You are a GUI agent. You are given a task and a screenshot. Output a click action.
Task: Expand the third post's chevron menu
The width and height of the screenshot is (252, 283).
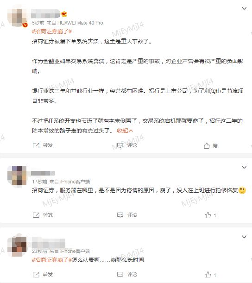(244, 237)
